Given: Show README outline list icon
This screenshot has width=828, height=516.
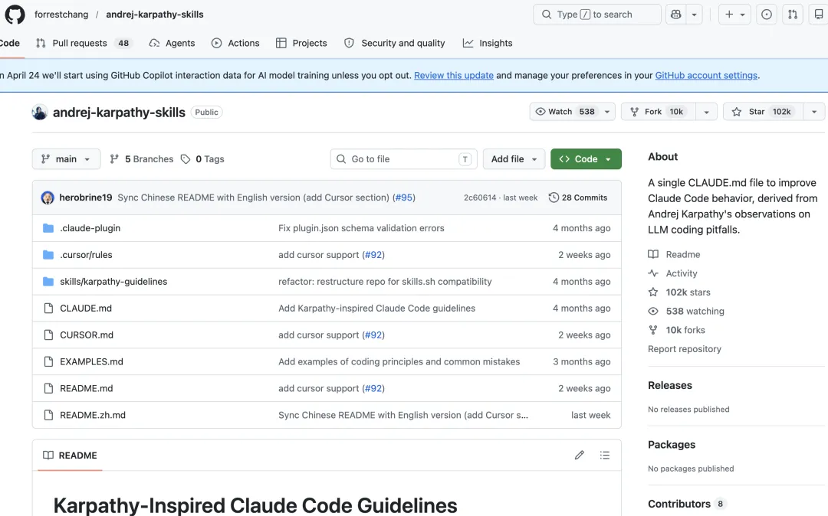Looking at the screenshot, I should tap(605, 455).
